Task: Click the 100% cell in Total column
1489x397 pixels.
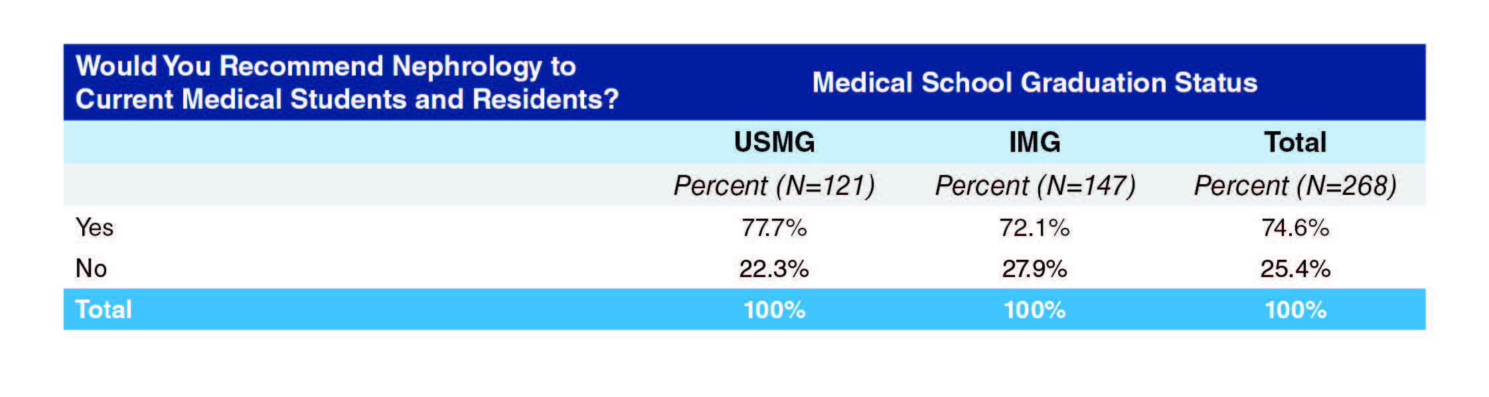Action: point(1295,310)
